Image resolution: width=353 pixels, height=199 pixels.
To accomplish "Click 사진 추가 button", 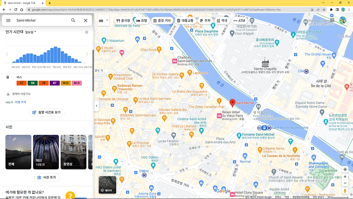I will point(47,177).
